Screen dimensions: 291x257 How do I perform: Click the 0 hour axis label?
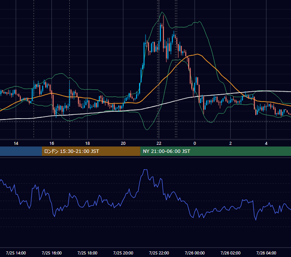point(195,143)
